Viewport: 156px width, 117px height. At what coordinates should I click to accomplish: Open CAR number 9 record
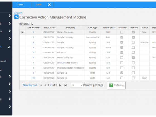click(x=33, y=73)
